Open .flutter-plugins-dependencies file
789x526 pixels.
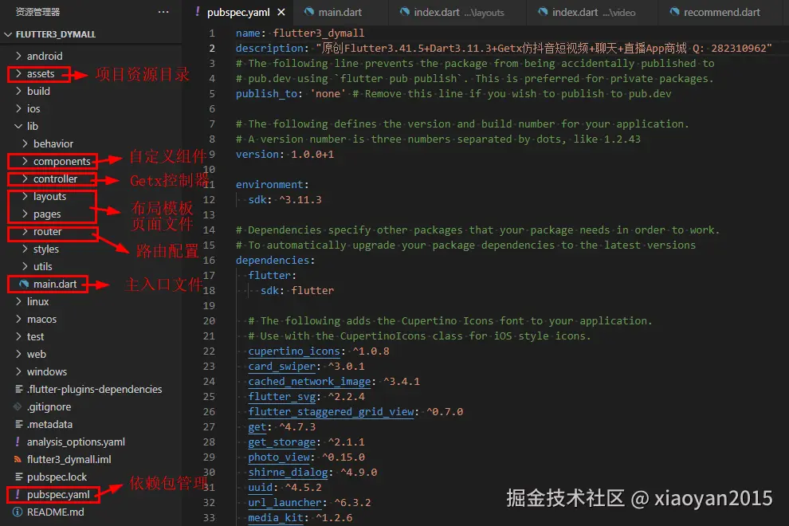95,389
